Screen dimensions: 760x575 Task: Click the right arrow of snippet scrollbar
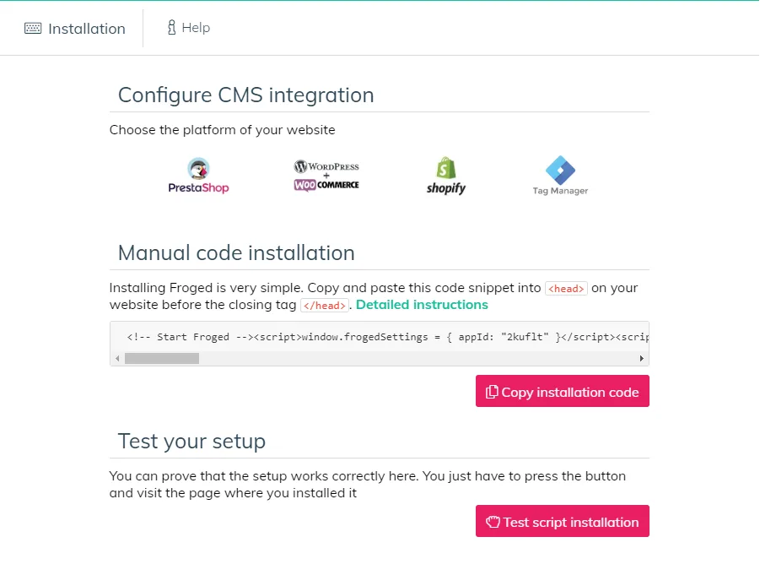tap(642, 359)
